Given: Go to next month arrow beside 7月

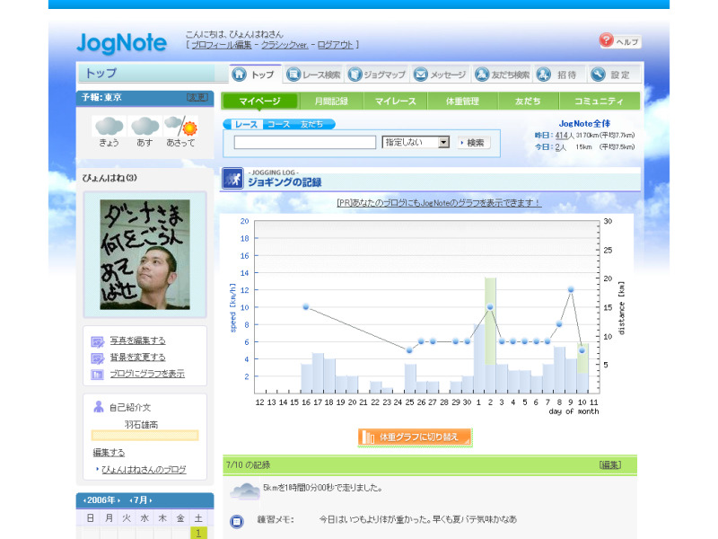Looking at the screenshot, I should pos(151,500).
